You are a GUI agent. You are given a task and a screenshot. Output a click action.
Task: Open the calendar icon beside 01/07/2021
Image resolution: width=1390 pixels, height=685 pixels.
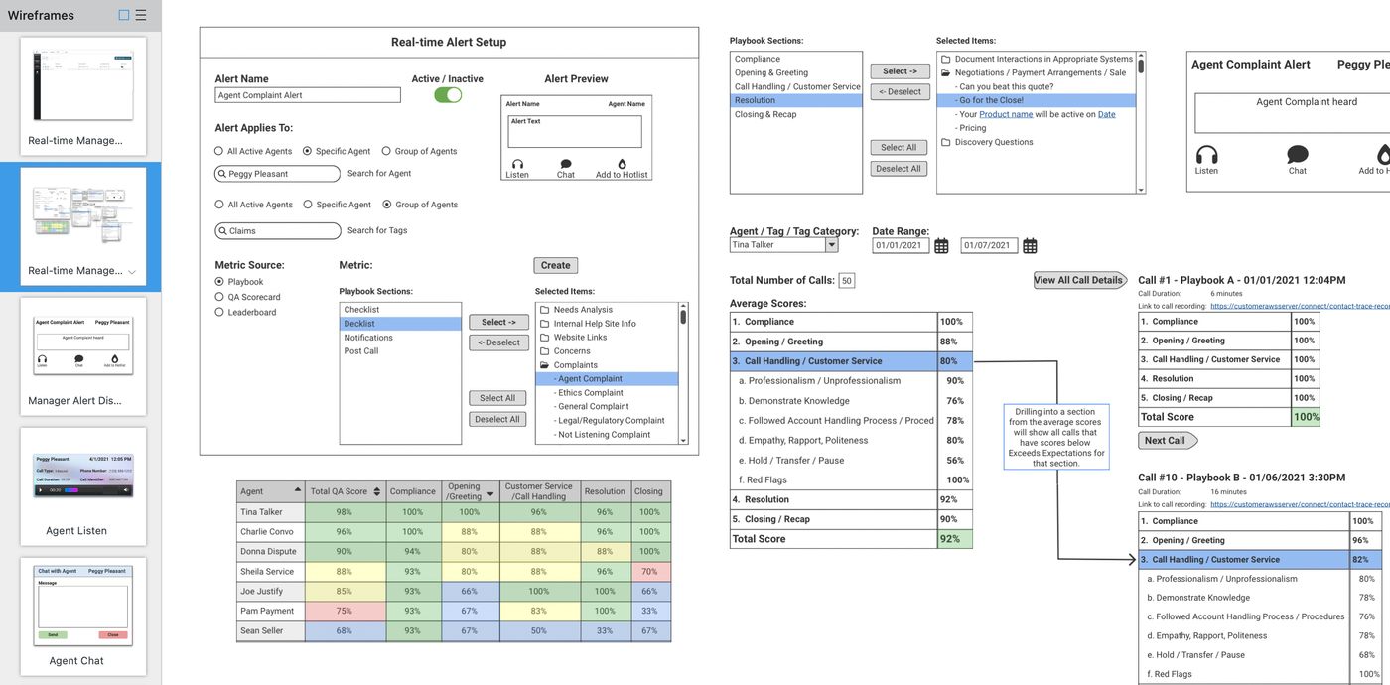tap(1030, 246)
